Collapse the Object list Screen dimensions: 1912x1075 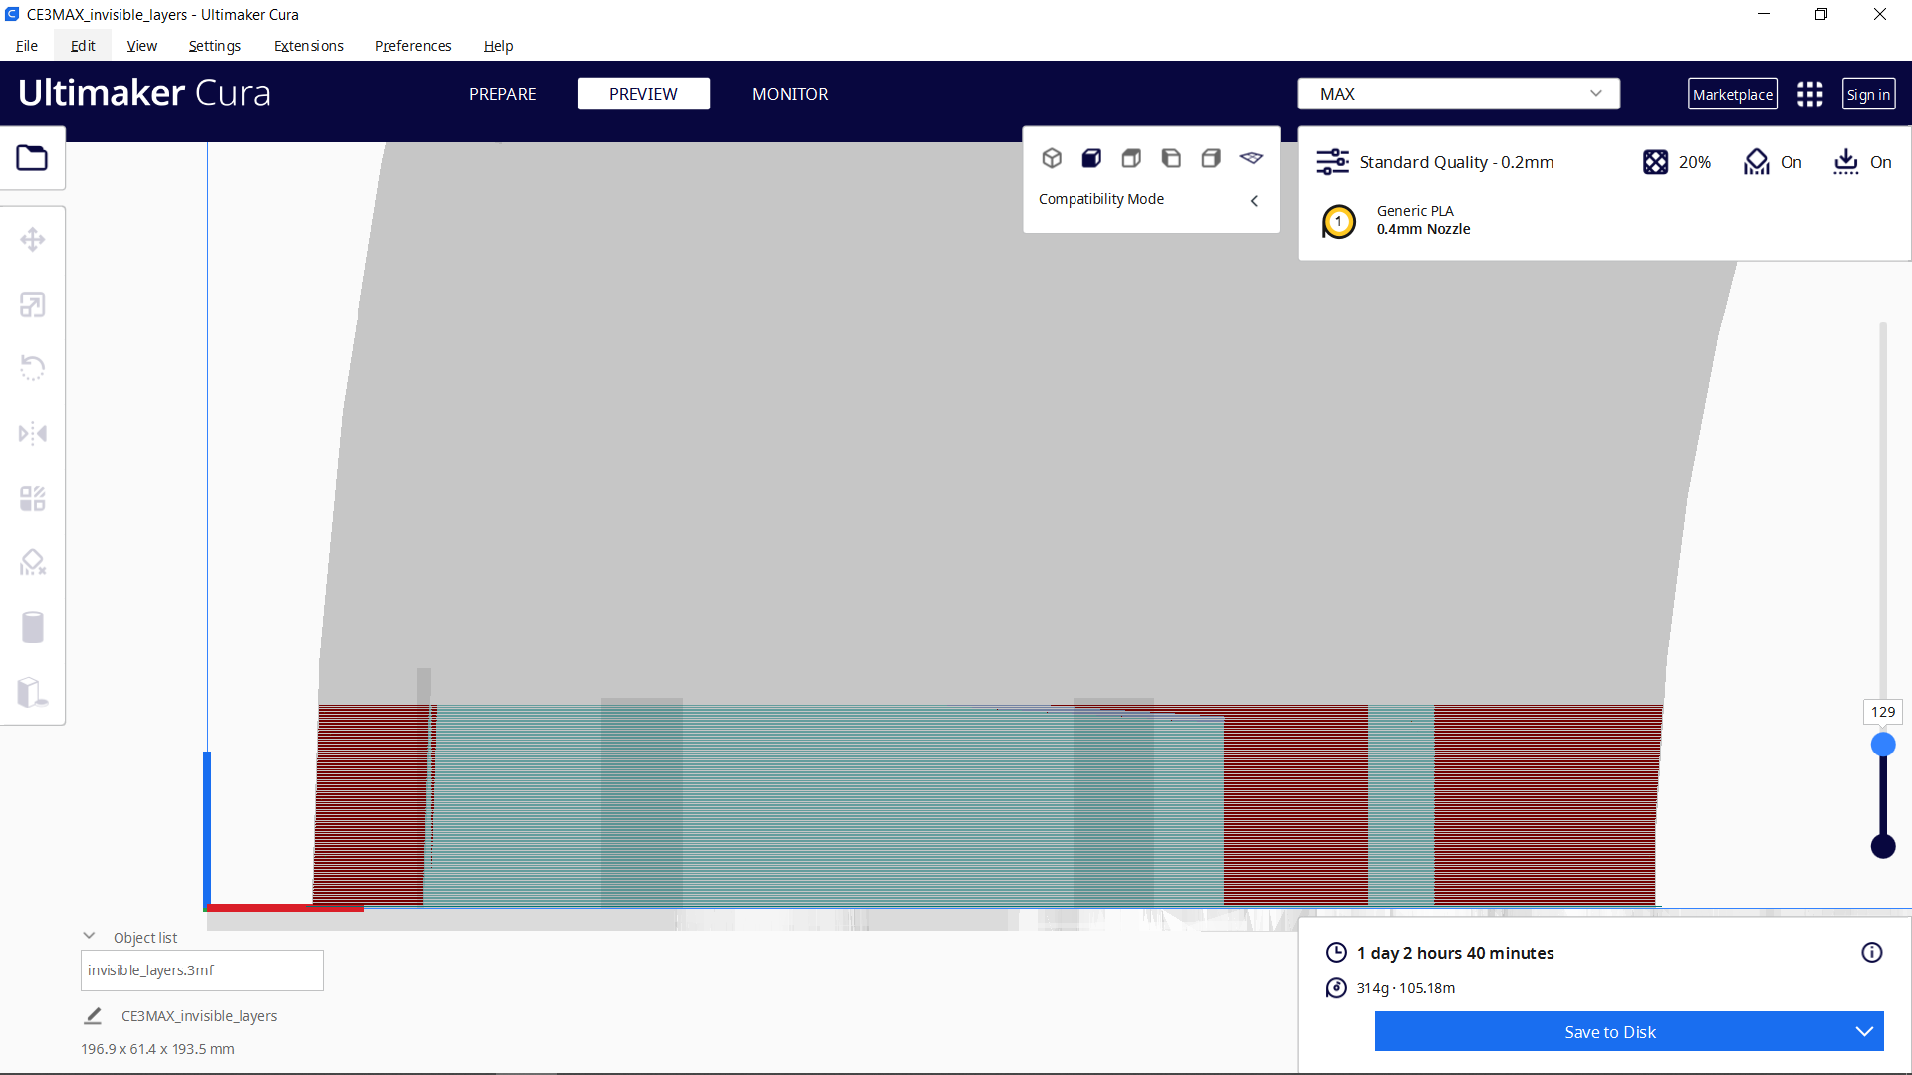[x=89, y=937]
